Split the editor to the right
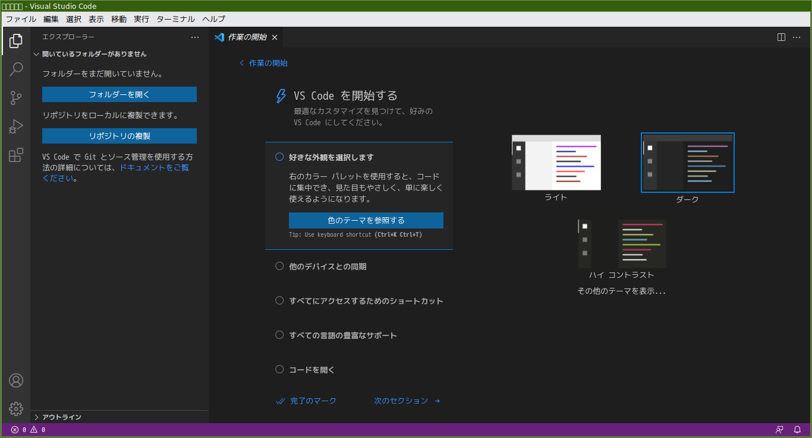The height and width of the screenshot is (438, 812). 782,37
